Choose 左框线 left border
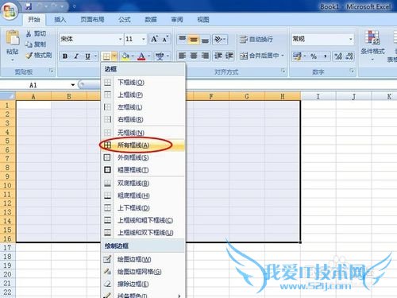 coord(143,107)
